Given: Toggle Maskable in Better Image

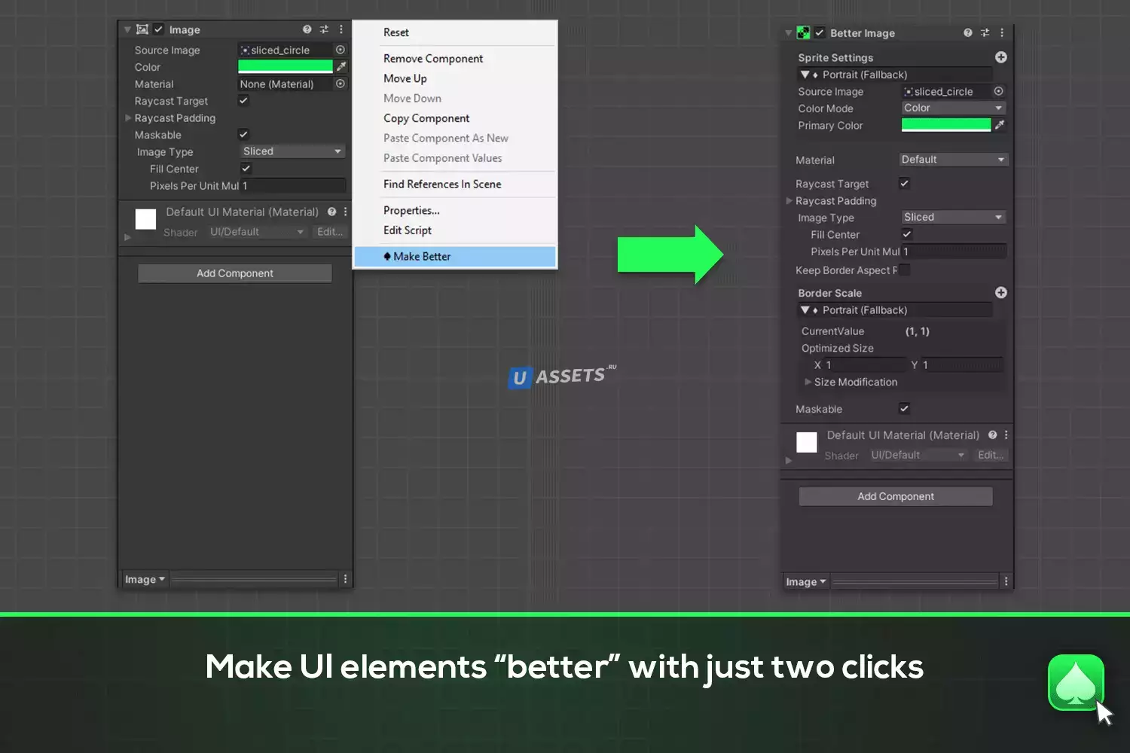Looking at the screenshot, I should pyautogui.click(x=905, y=408).
